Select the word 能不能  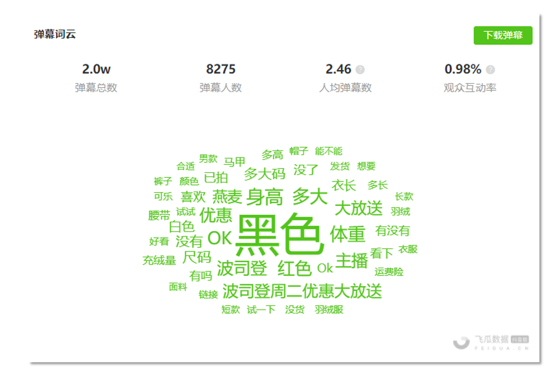point(328,151)
